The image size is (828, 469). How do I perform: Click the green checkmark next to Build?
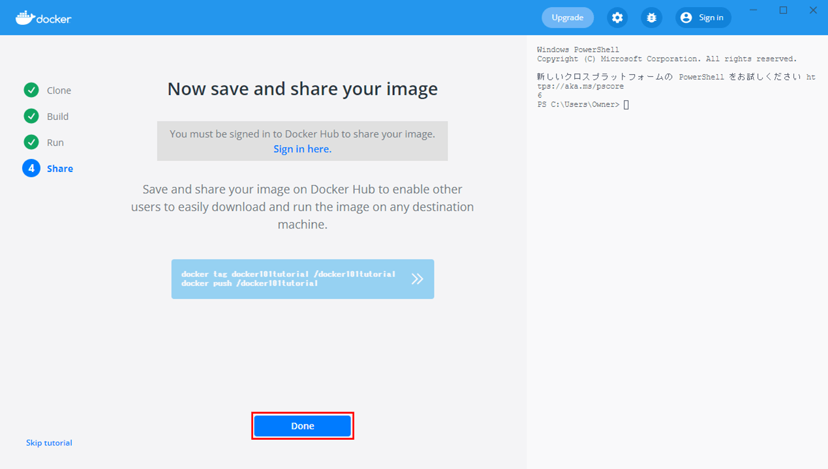click(x=31, y=116)
